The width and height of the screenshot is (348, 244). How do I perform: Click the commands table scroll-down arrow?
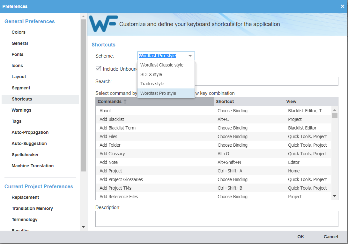(335, 196)
